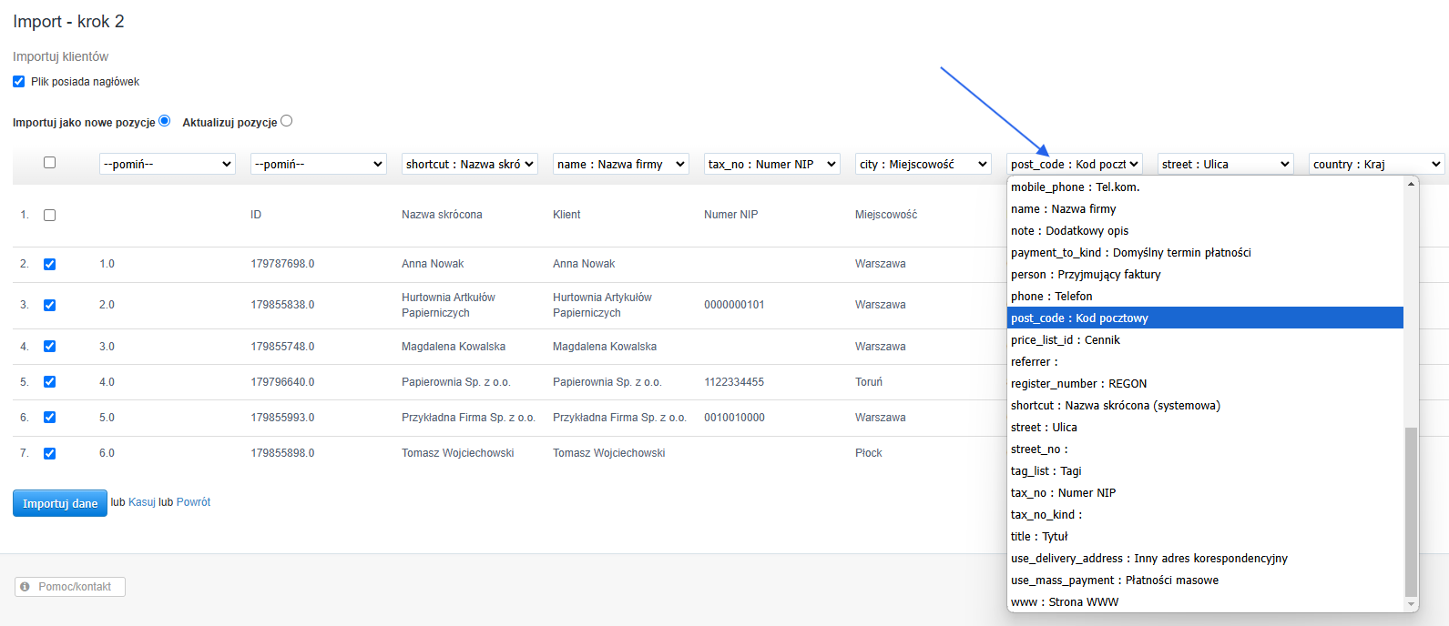Uncheck the Anna Nowak row checkbox
Screen dimensions: 1449x626
click(x=49, y=264)
